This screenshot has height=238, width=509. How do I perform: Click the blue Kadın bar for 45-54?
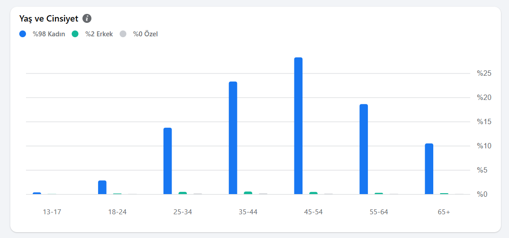tap(298, 126)
